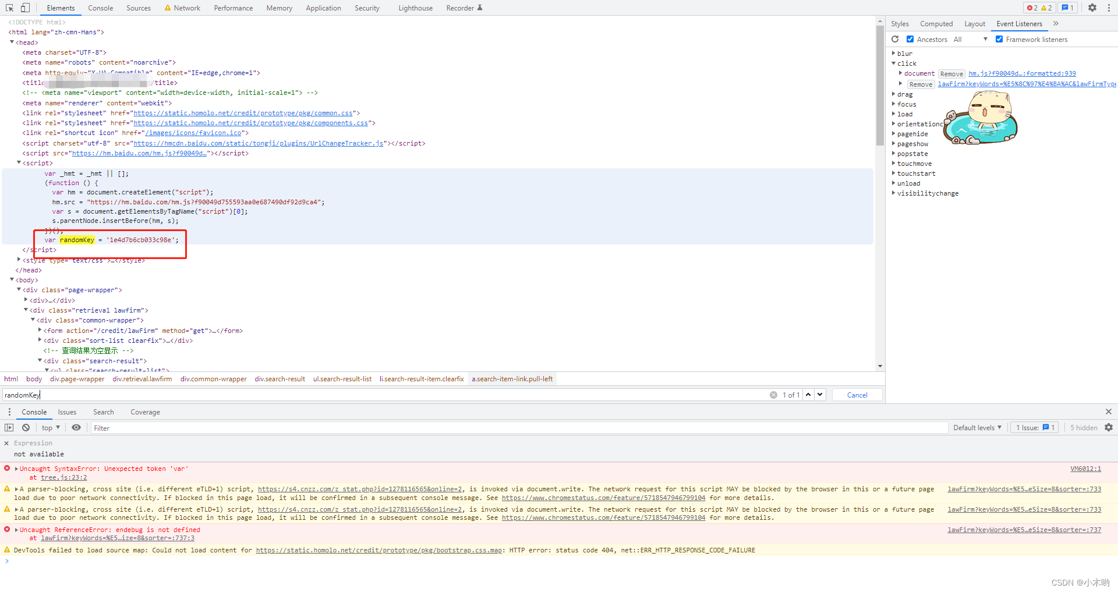Switch to the Network tab
Viewport: 1118px width, 592px height.
pyautogui.click(x=182, y=8)
